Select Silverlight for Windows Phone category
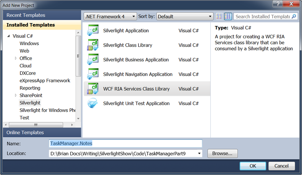Screen dimensions: 302x175 47,110
